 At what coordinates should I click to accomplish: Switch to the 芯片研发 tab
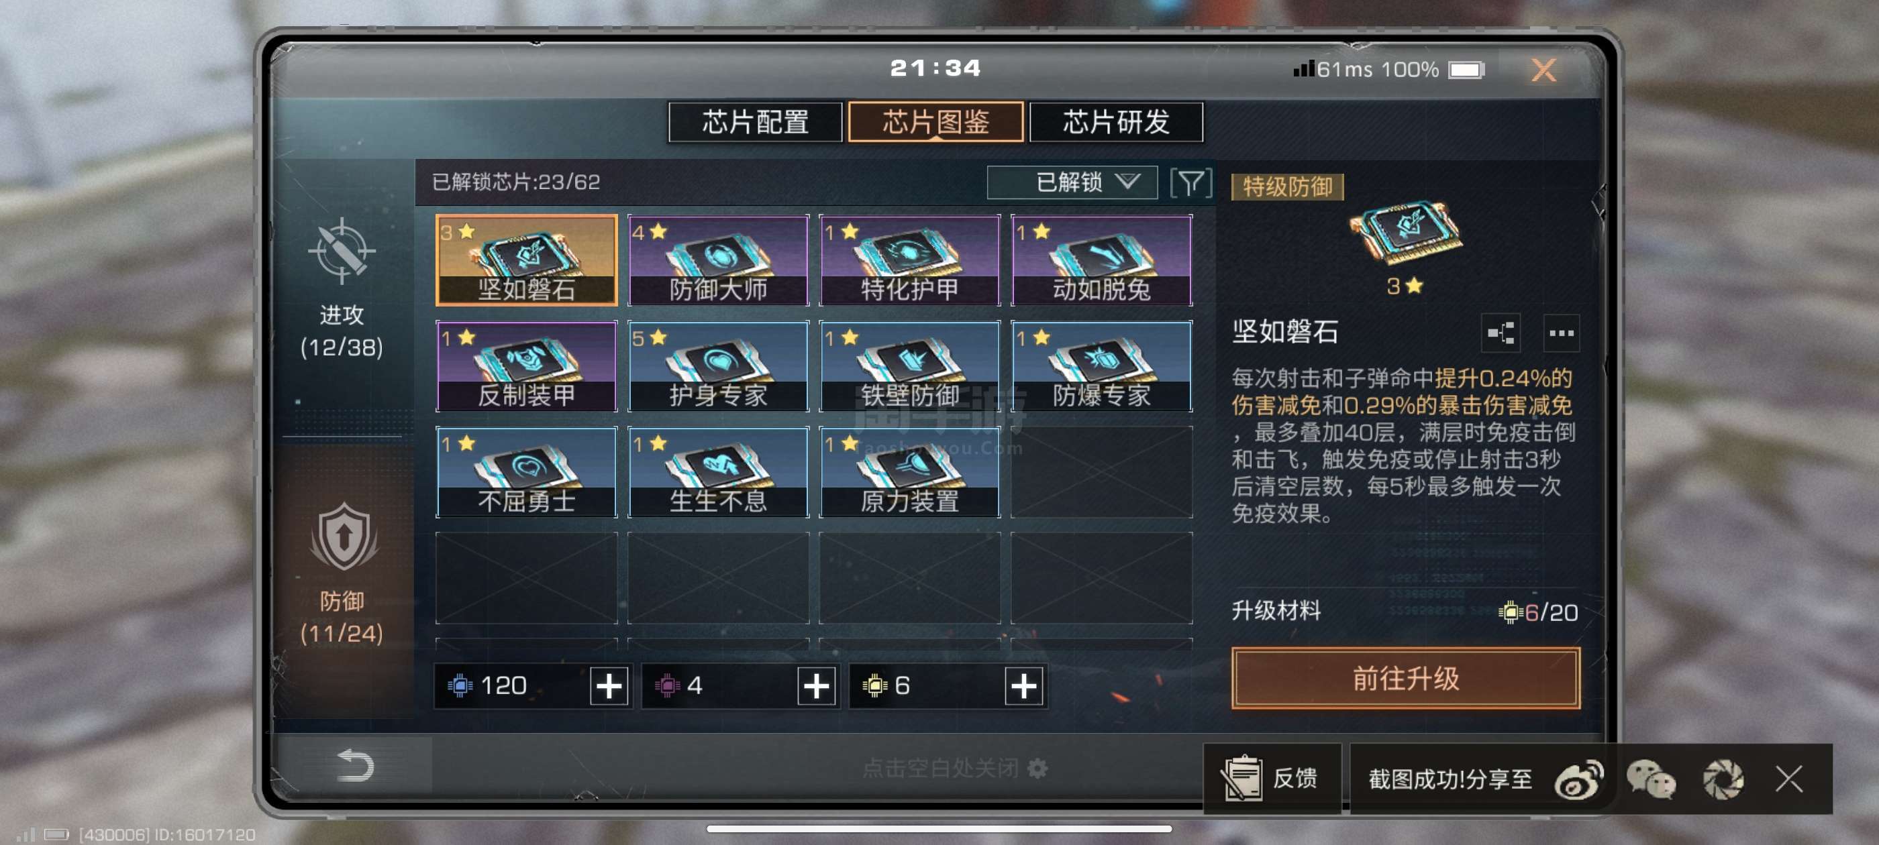(1116, 122)
